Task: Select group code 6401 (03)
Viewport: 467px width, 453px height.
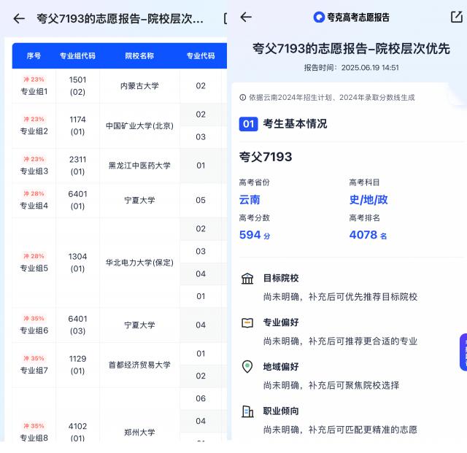Action: 77,325
